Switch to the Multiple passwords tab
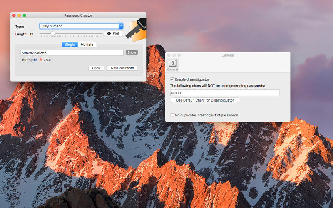This screenshot has width=333, height=208. click(87, 45)
